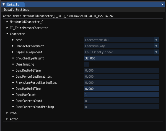Toggle the bWasJumping checkbox
The width and height of the screenshot is (166, 131).
click(x=87, y=64)
